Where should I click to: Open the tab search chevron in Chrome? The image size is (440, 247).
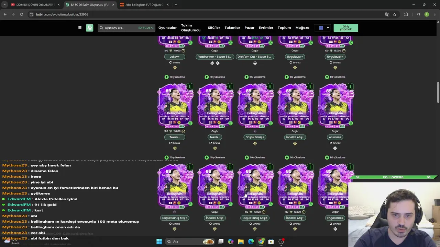(4, 5)
